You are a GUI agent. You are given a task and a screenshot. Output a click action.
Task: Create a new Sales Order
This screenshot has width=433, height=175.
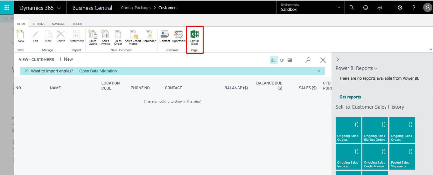point(118,37)
